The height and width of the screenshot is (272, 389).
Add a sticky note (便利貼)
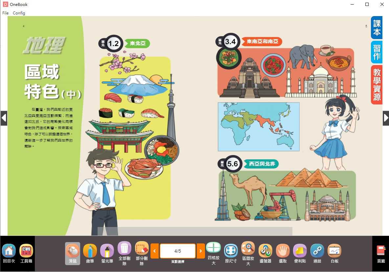(300, 253)
